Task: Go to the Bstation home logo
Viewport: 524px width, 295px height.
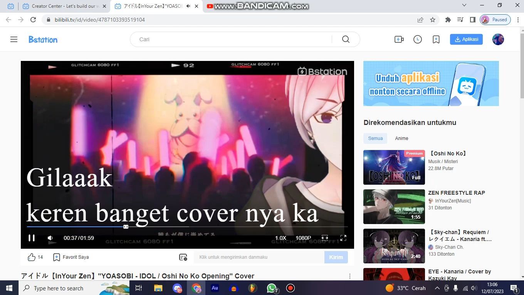Action: pos(43,39)
